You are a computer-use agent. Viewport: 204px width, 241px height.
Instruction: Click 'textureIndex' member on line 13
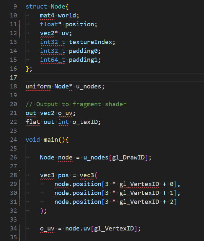(91, 42)
